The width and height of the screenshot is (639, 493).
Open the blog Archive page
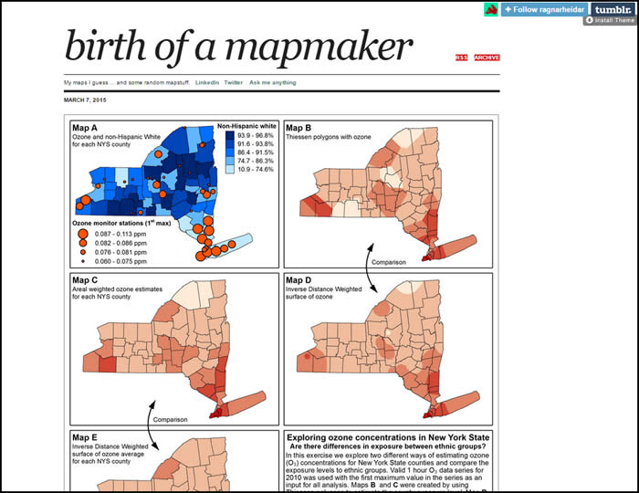click(487, 58)
